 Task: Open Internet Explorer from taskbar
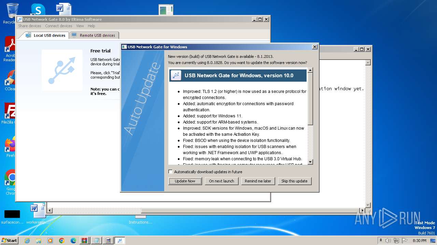27,240
